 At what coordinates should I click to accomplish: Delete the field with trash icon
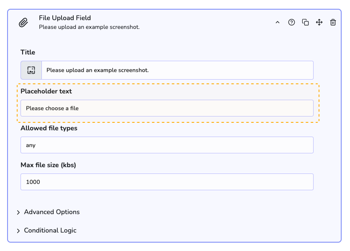tap(333, 23)
